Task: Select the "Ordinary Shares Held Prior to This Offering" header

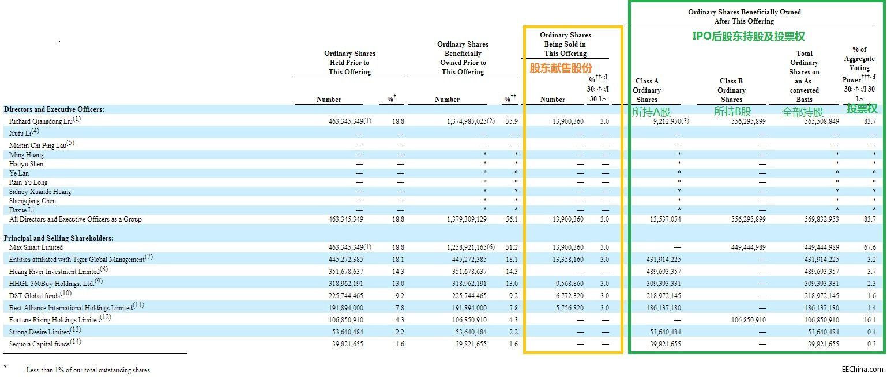Action: [349, 63]
